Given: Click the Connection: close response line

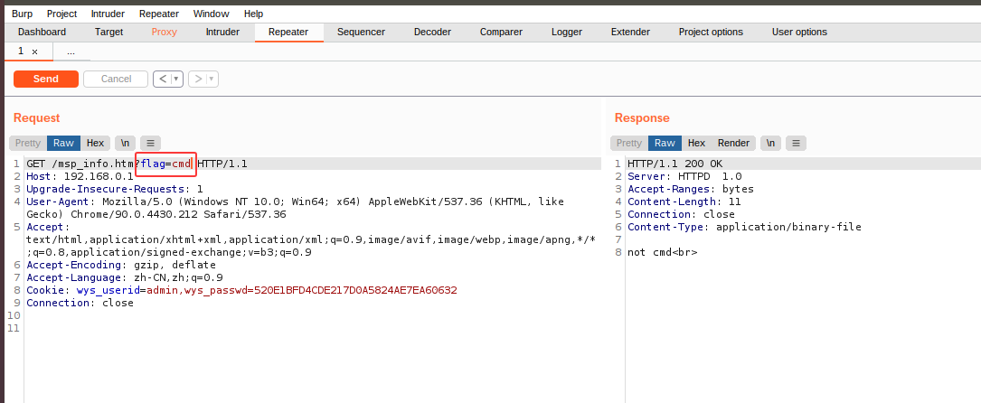Looking at the screenshot, I should 682,213.
